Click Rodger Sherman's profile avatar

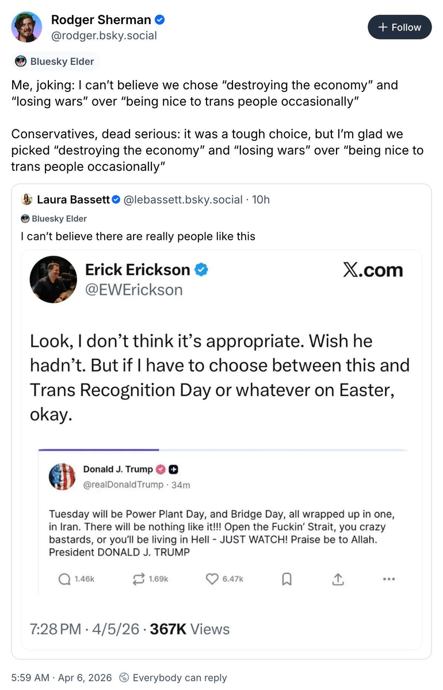point(26,27)
